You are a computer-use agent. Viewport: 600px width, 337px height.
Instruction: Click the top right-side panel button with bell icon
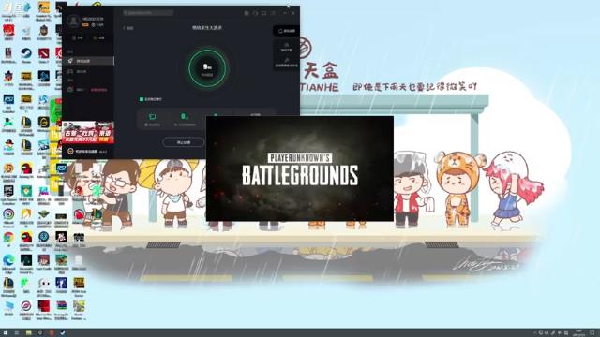click(287, 31)
